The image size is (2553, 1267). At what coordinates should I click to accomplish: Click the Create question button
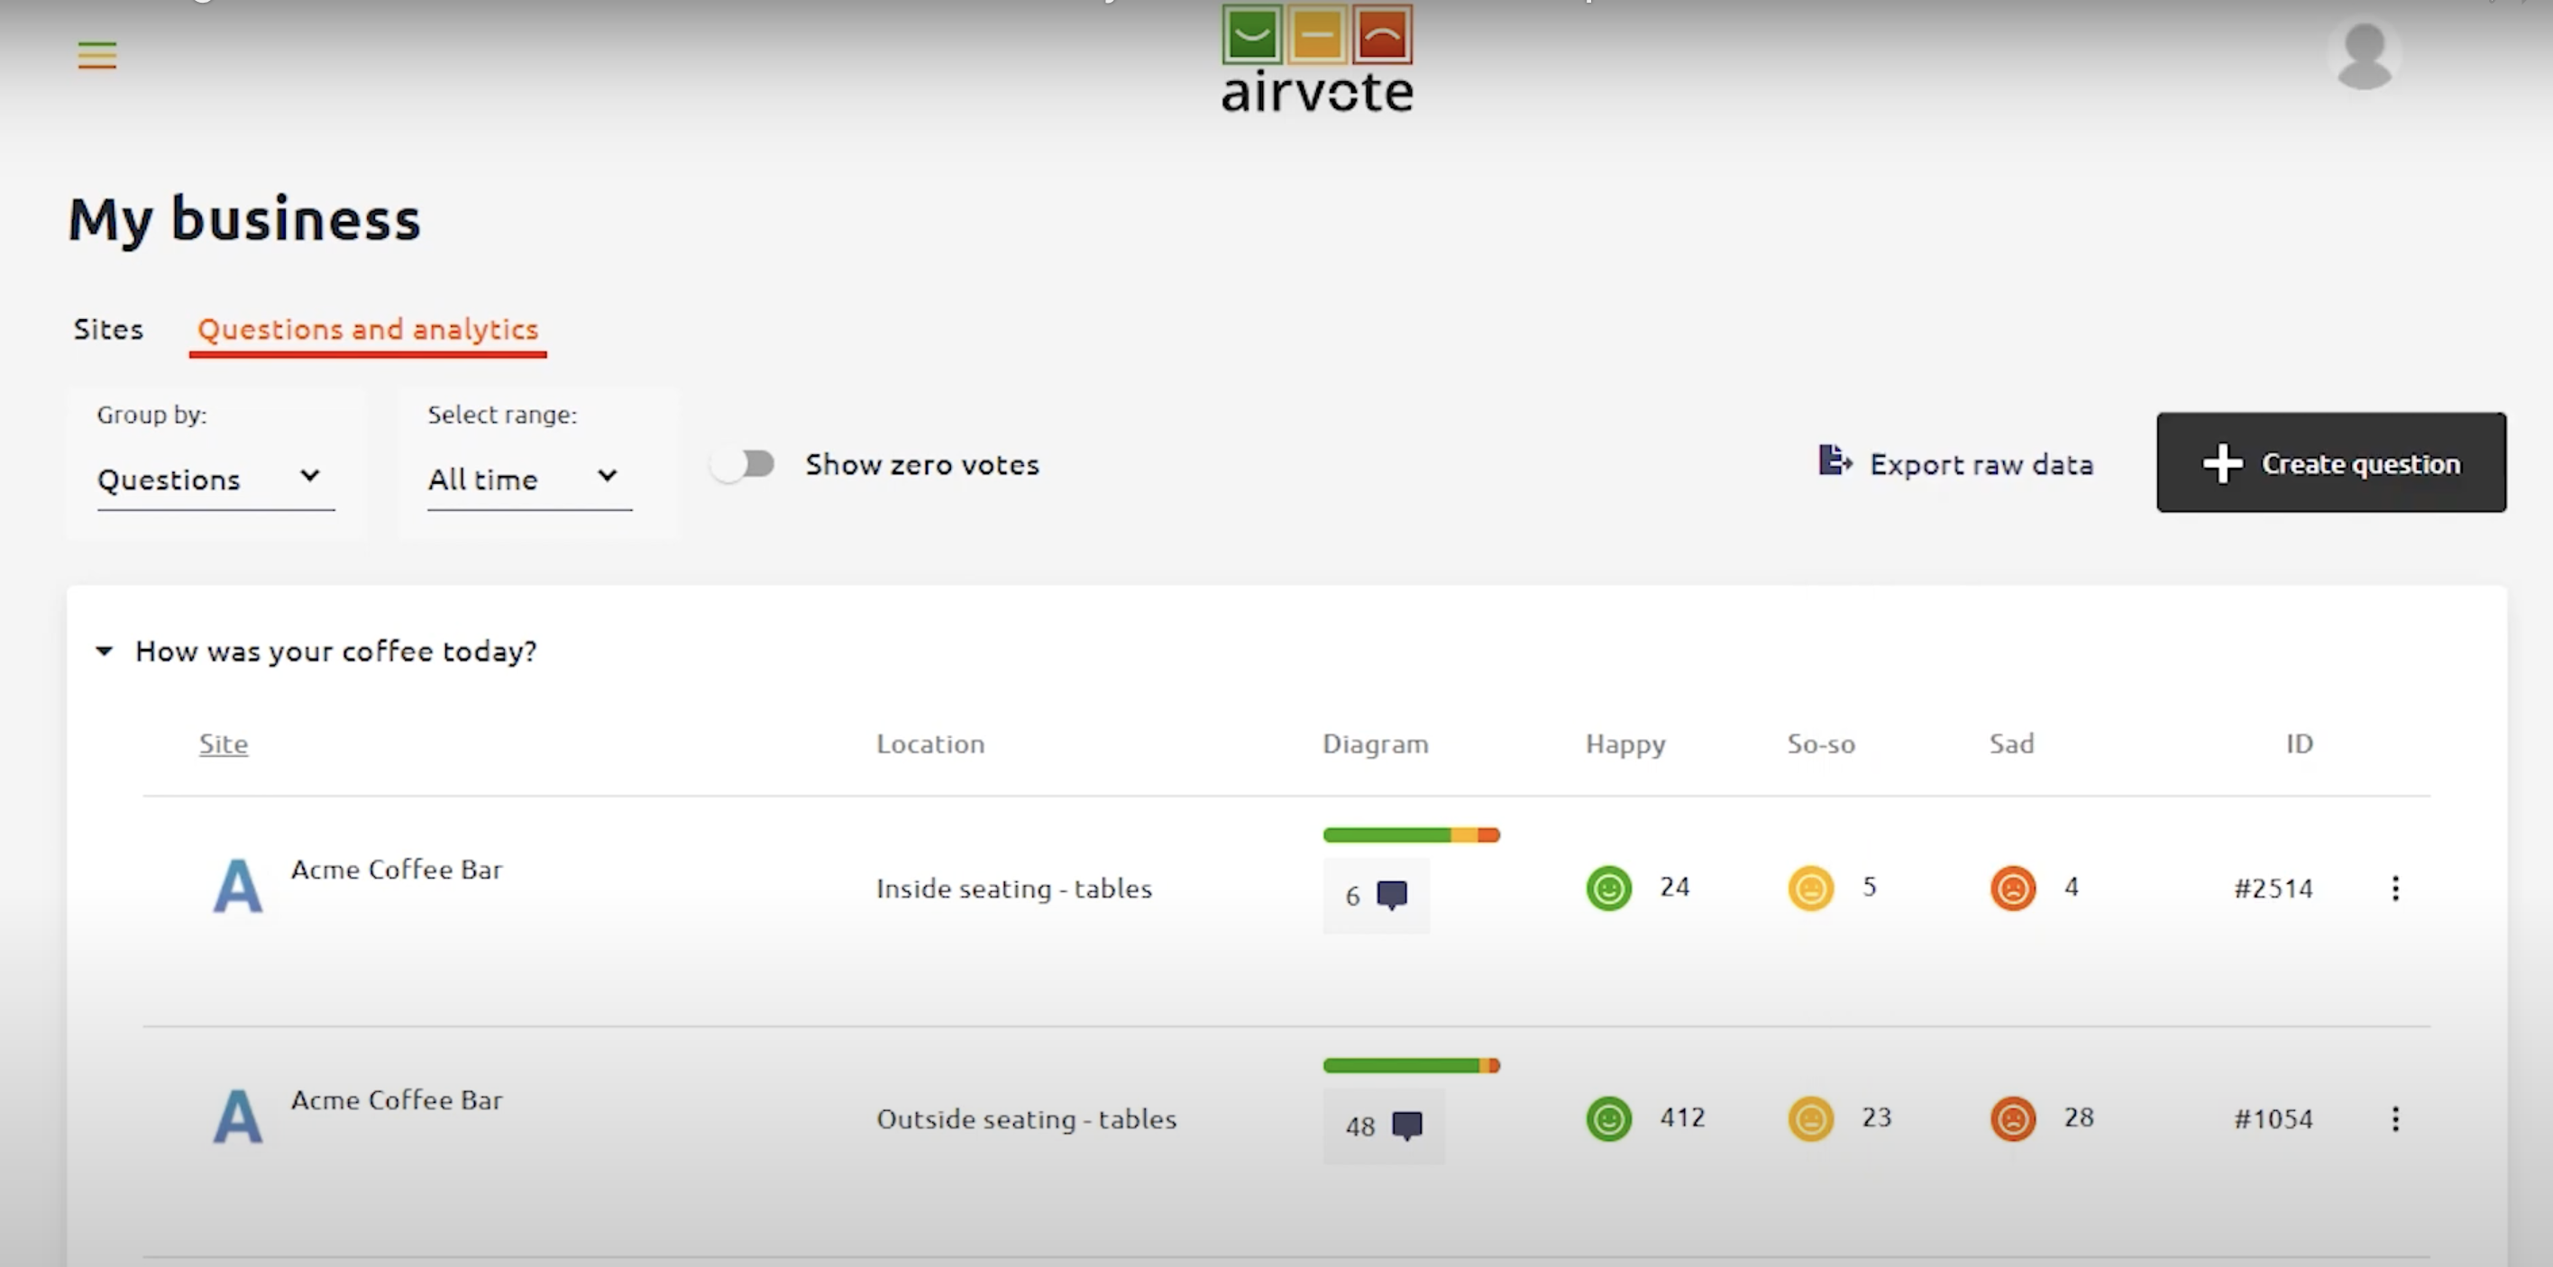pyautogui.click(x=2331, y=462)
